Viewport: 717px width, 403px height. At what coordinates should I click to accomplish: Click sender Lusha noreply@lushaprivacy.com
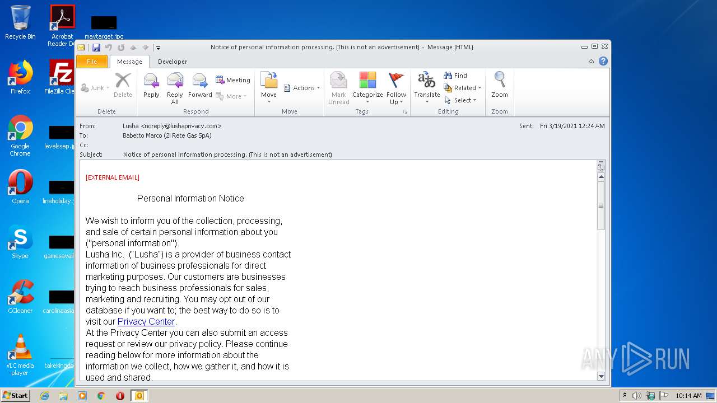tap(172, 126)
